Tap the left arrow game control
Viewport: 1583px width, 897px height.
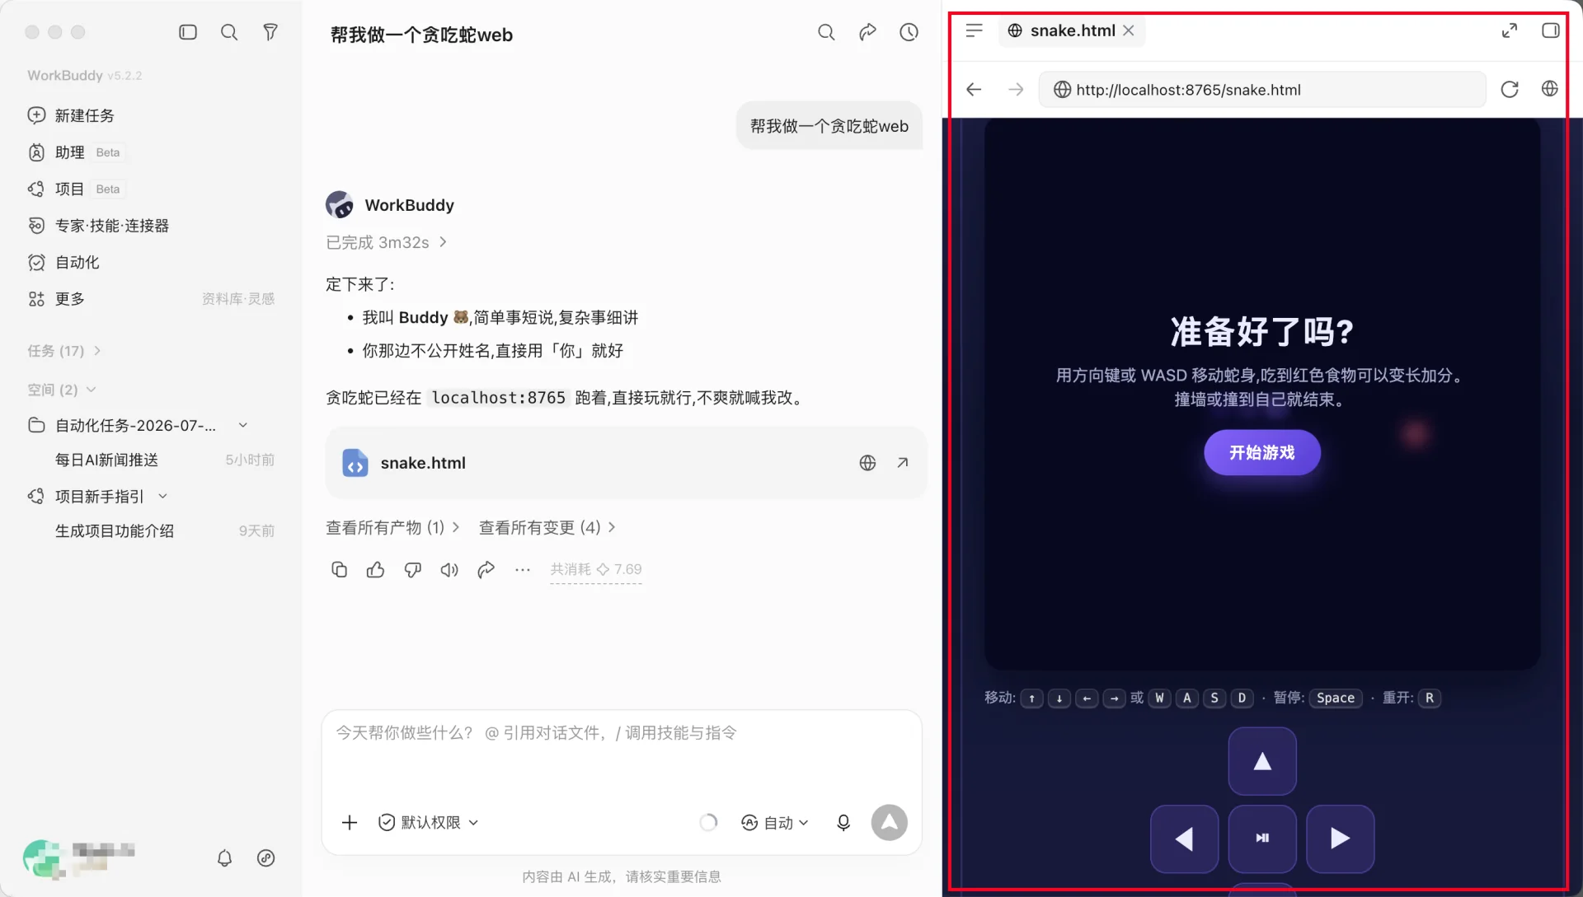[x=1184, y=839]
